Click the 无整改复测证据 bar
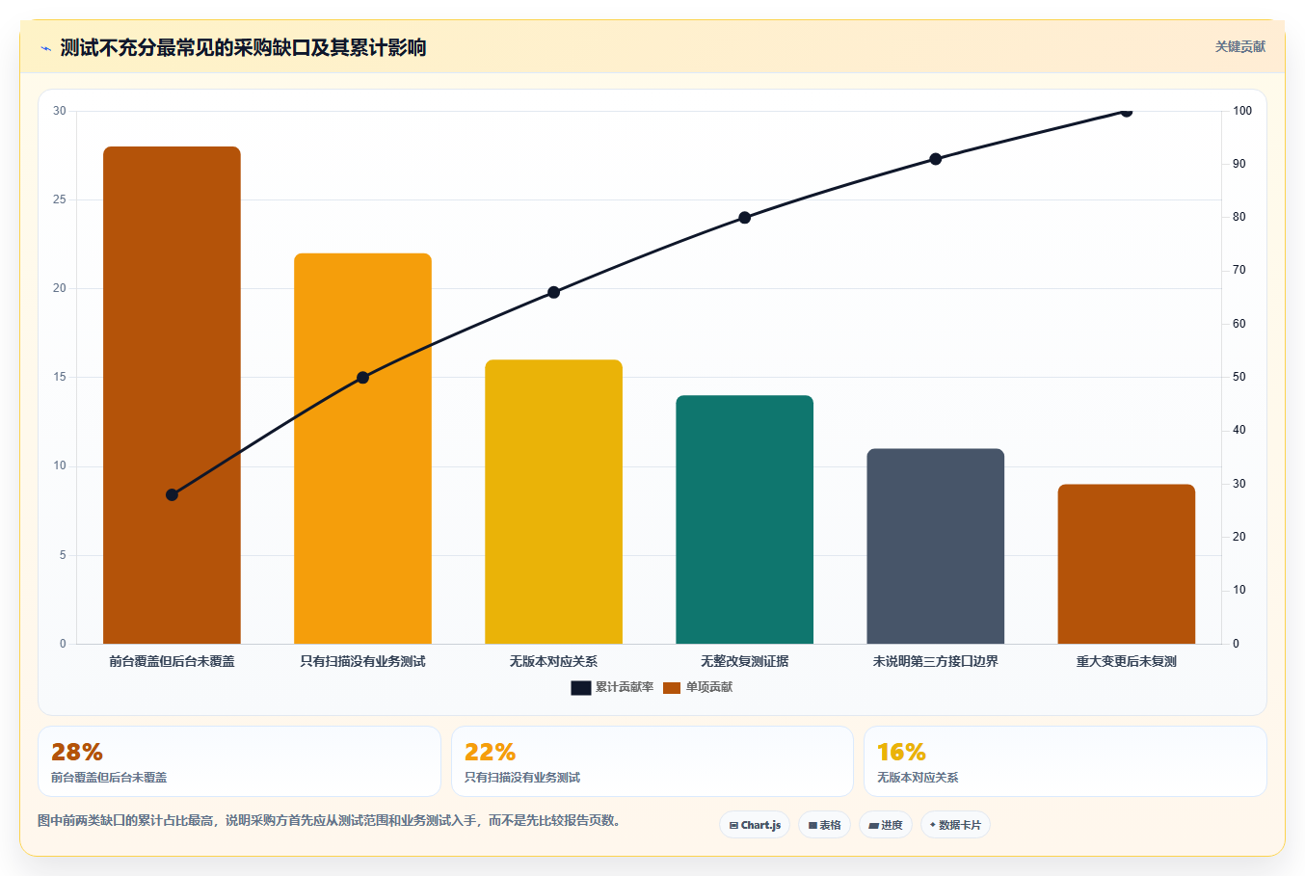This screenshot has width=1305, height=876. click(x=744, y=519)
